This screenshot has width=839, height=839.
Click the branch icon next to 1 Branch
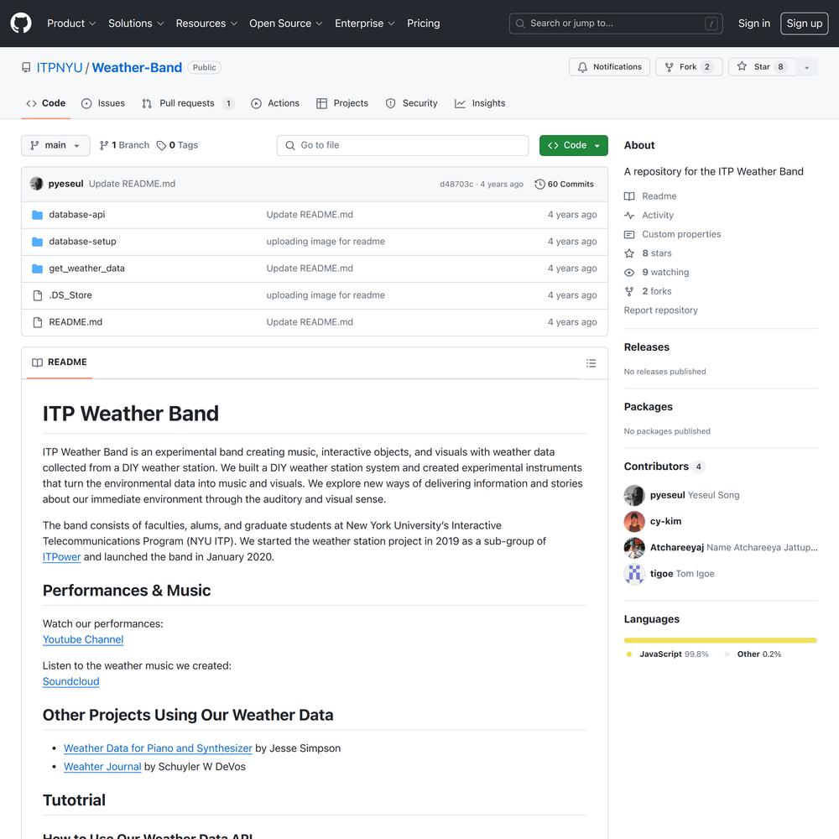pyautogui.click(x=104, y=145)
